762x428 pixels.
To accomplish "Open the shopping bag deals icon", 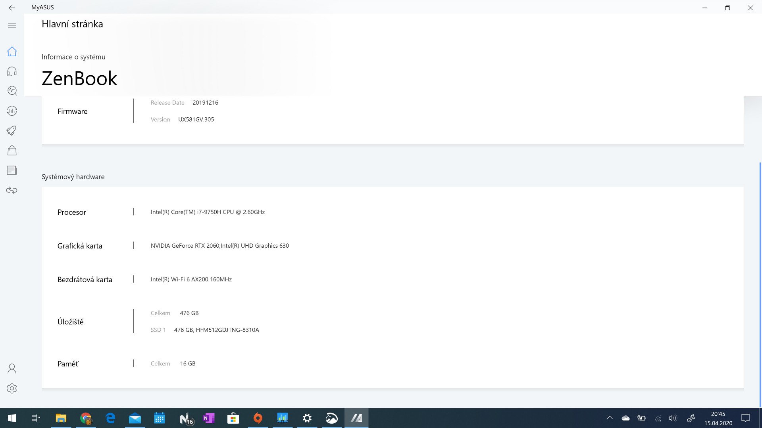I will tap(12, 151).
